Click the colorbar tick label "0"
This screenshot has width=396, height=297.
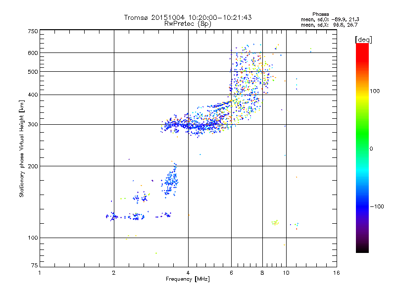tap(371, 149)
